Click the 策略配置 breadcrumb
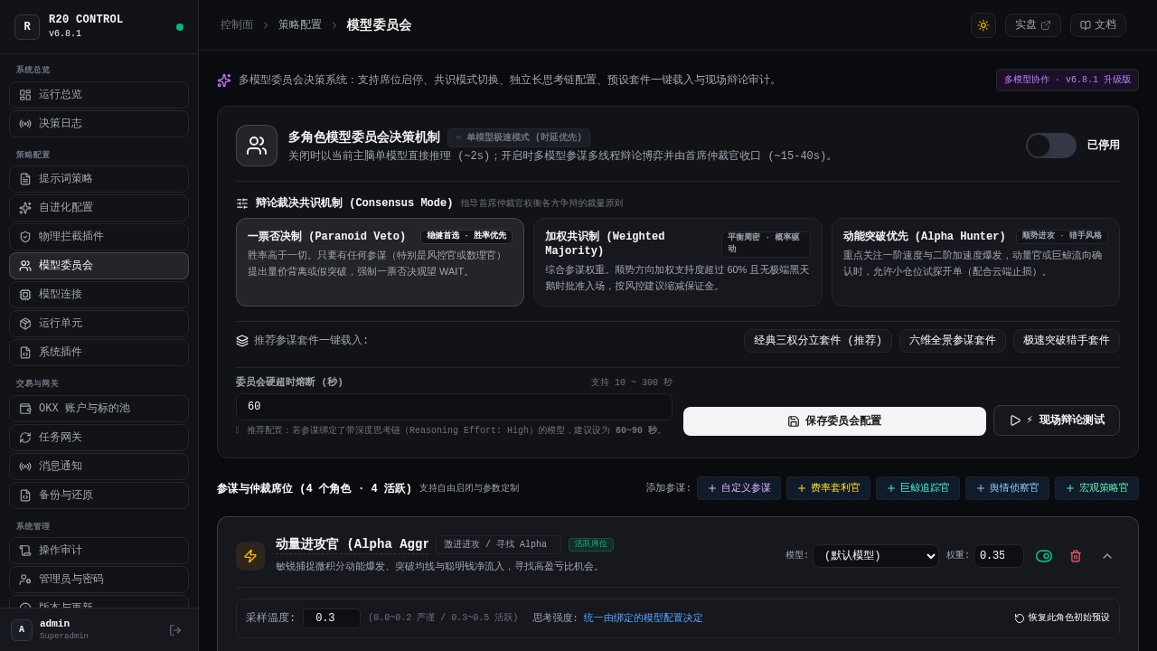 pos(300,25)
